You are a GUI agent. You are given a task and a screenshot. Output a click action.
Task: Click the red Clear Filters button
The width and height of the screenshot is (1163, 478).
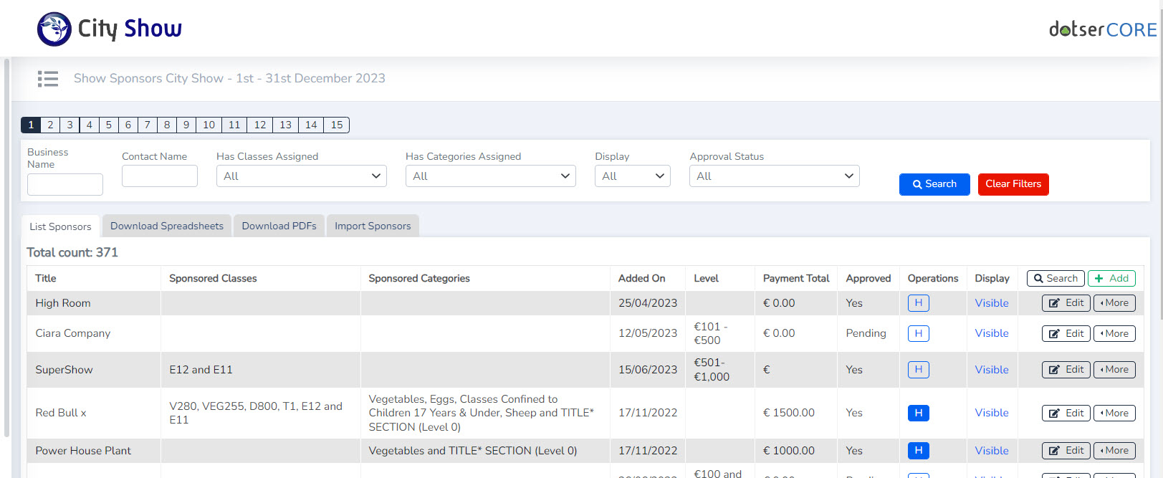1013,184
